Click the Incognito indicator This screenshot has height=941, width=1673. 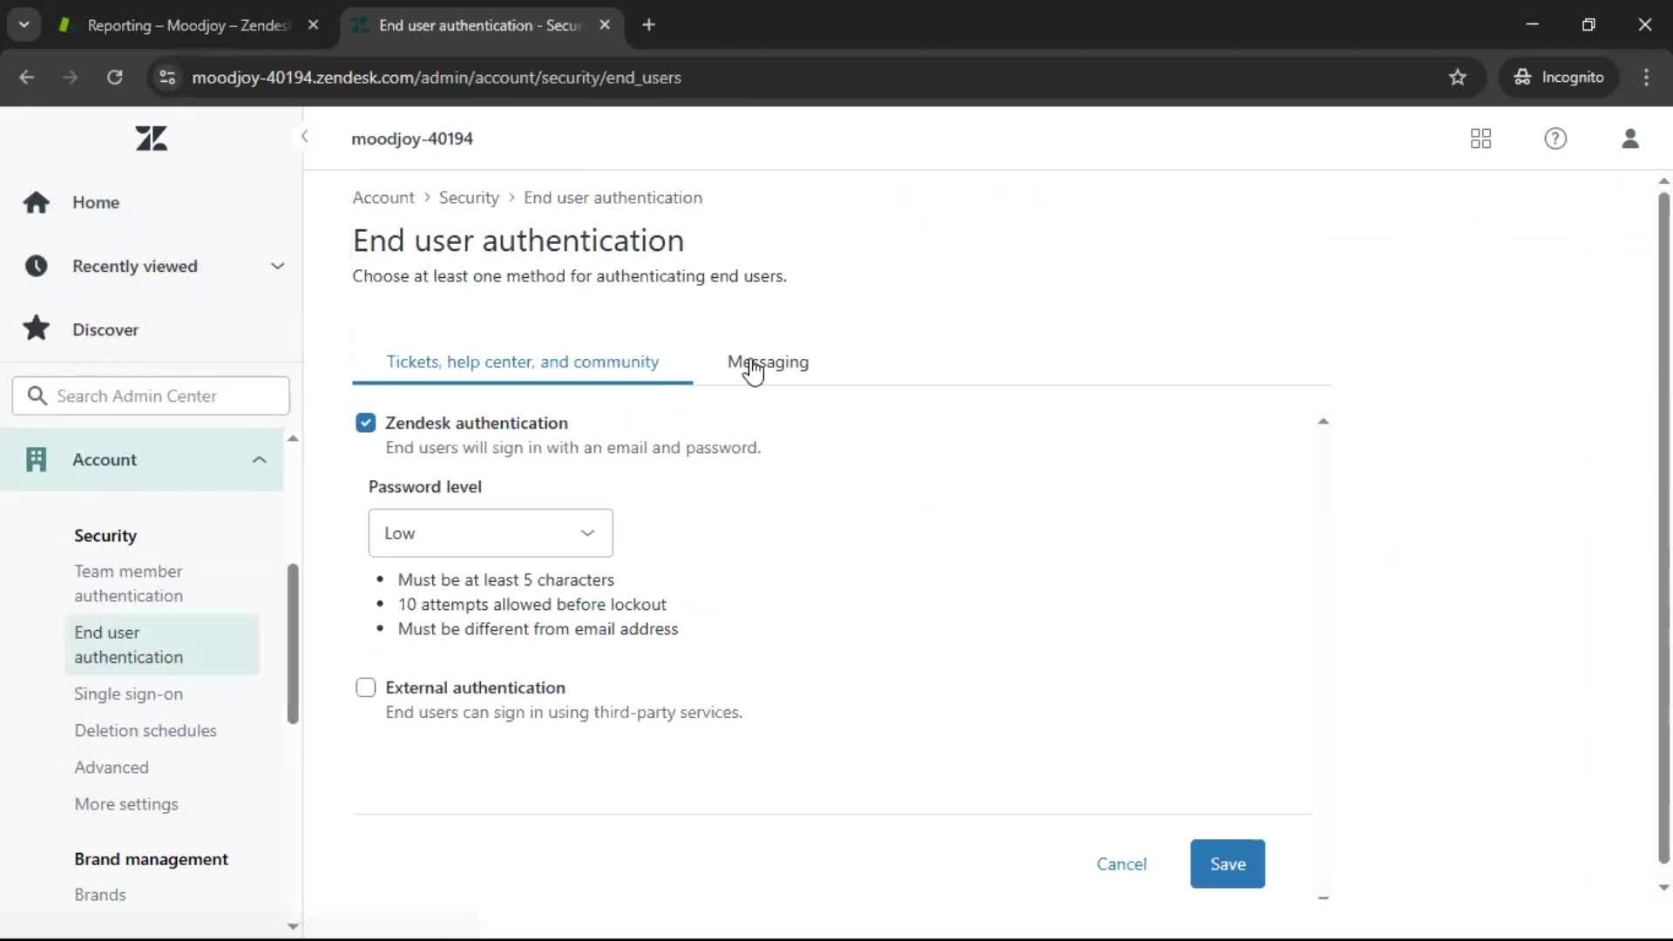coord(1558,78)
